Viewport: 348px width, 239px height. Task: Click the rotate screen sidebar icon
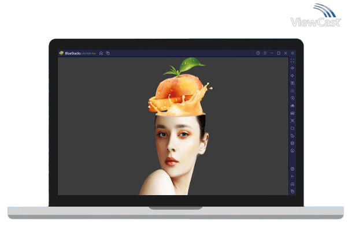293,136
